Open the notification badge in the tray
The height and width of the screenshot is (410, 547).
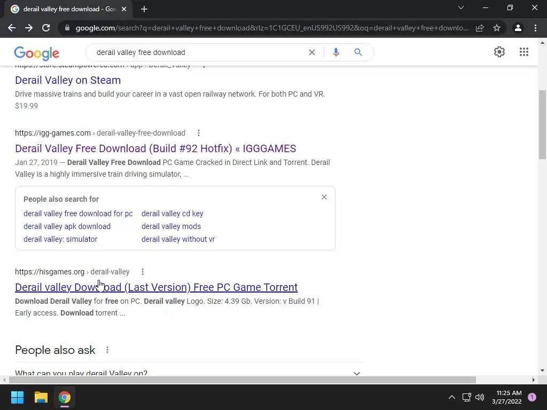[532, 397]
